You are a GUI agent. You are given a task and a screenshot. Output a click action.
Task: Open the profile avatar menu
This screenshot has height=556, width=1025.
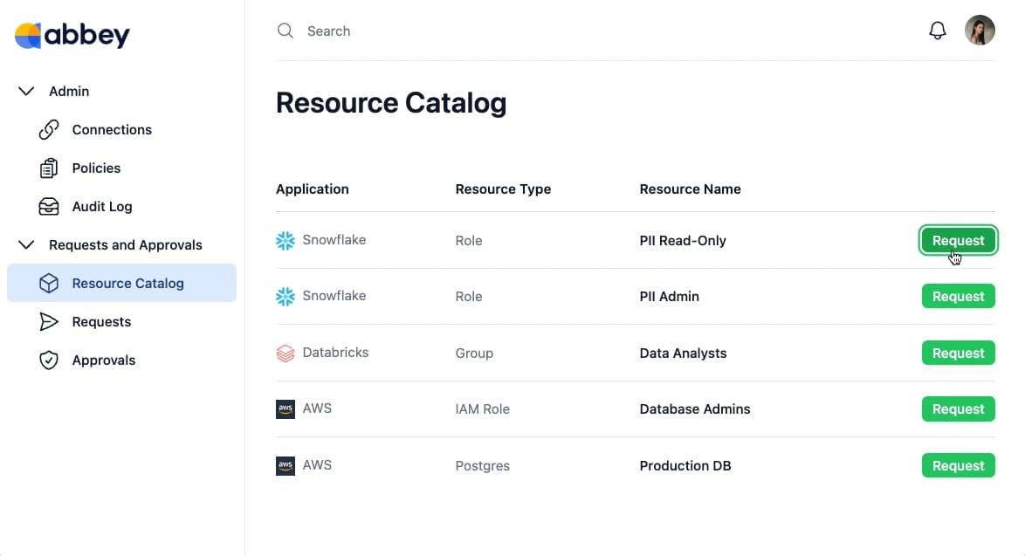point(980,30)
